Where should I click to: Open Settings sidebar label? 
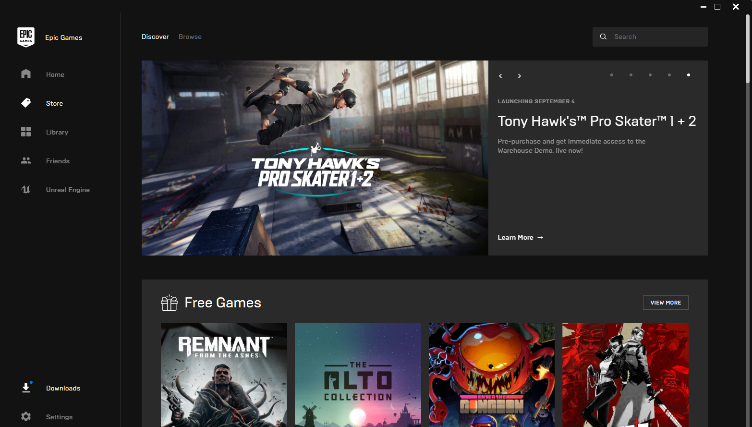[59, 417]
